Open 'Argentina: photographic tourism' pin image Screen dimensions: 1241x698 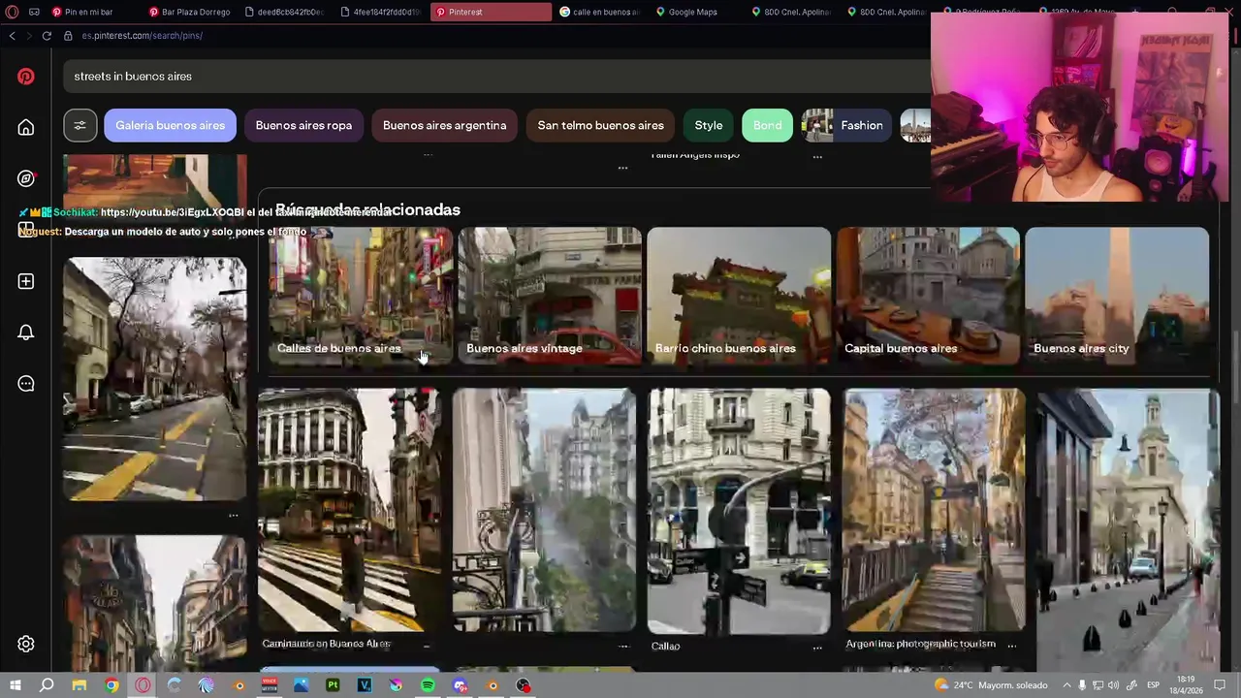pyautogui.click(x=934, y=510)
